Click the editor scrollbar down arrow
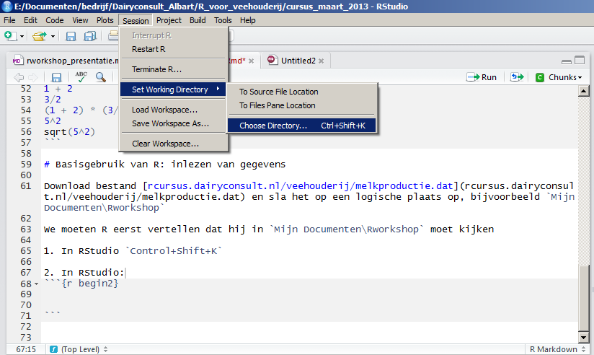The width and height of the screenshot is (594, 355). tap(583, 337)
